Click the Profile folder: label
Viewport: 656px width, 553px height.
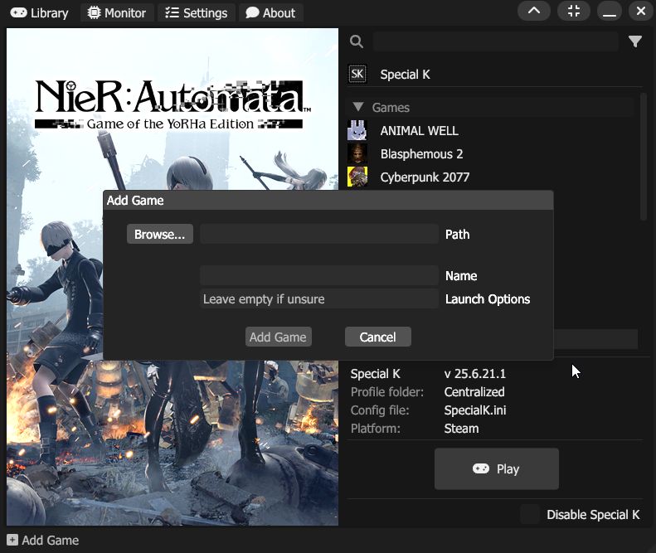coord(387,392)
